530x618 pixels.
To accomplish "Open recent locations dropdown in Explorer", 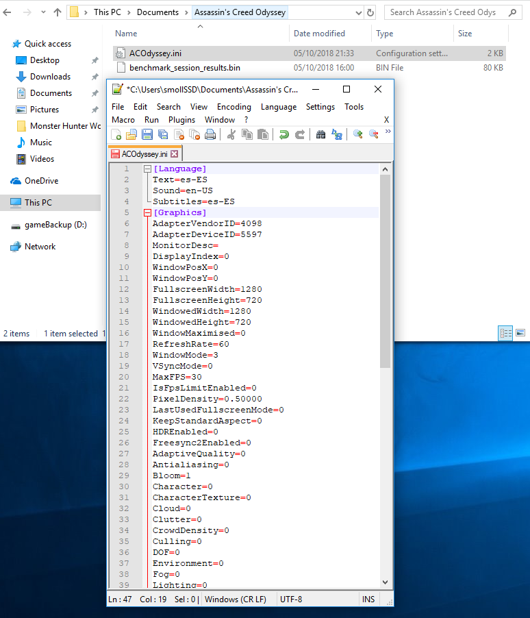I will coord(43,12).
